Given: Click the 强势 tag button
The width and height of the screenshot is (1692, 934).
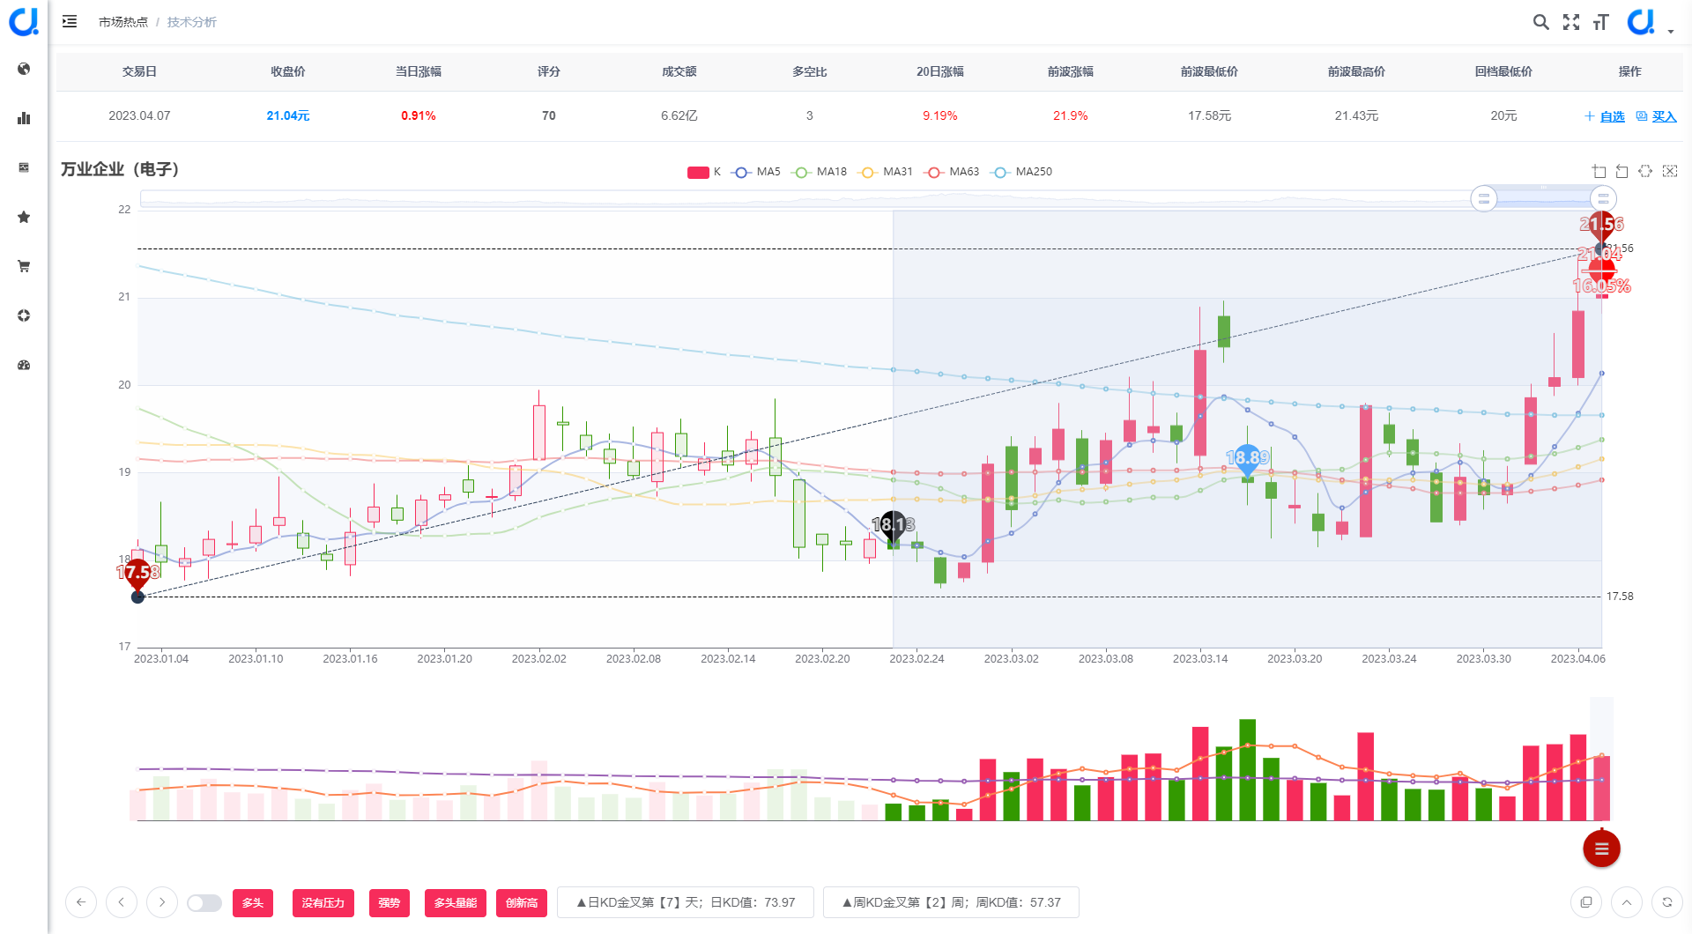Looking at the screenshot, I should (390, 903).
